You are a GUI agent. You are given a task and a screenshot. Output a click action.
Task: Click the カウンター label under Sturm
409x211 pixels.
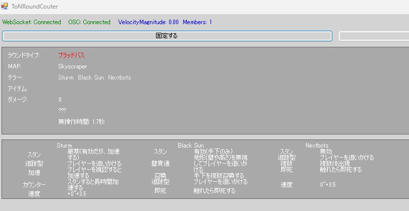click(34, 185)
